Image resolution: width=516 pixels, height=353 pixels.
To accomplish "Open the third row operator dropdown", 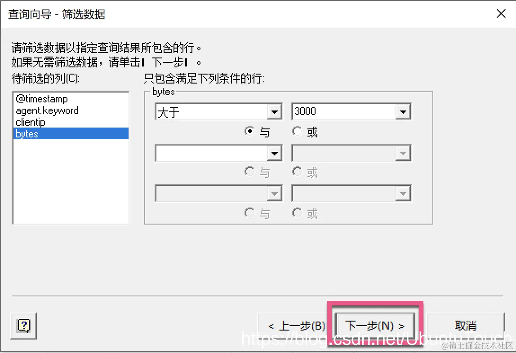I will pos(275,194).
